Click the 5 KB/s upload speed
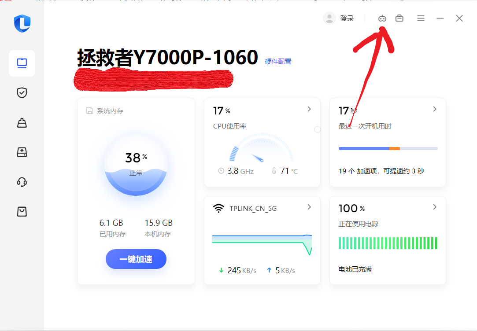This screenshot has width=477, height=331. point(285,271)
